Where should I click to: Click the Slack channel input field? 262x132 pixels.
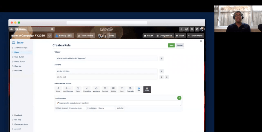(77, 108)
